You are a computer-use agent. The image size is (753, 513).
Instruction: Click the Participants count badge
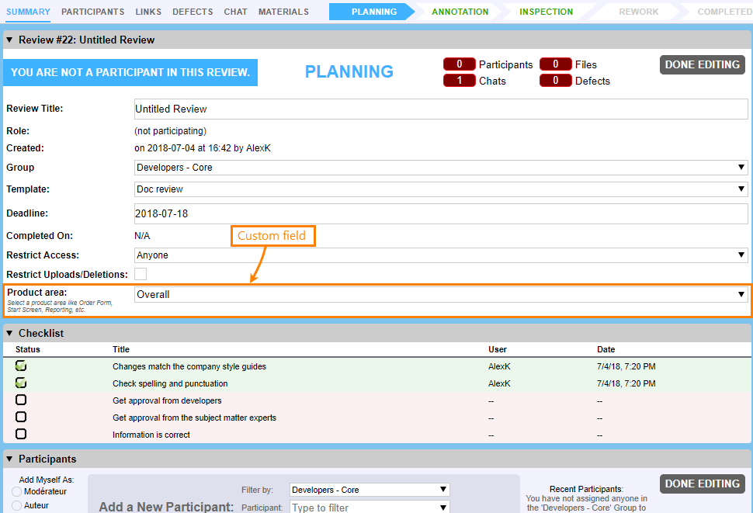click(459, 64)
